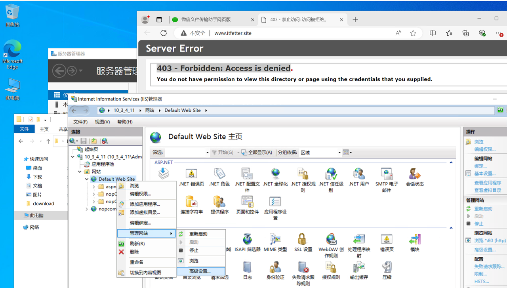Choose 停止 in the 管理网站 submenu
Screen dimensions: 507x288
200,250
